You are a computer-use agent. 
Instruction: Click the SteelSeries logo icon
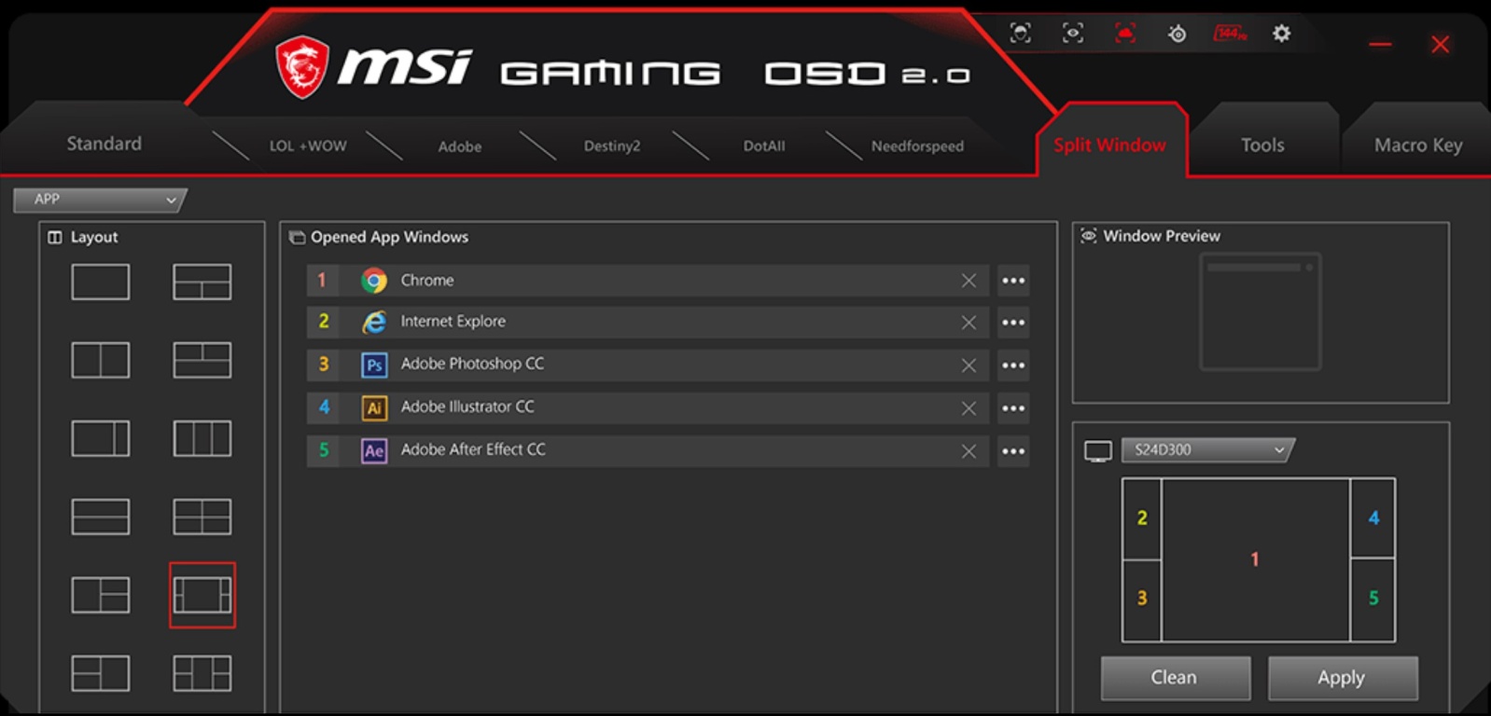click(1177, 34)
